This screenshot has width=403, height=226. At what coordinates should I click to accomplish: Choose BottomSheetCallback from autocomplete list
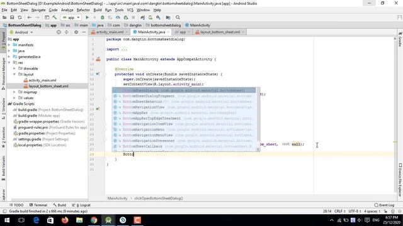(x=184, y=146)
